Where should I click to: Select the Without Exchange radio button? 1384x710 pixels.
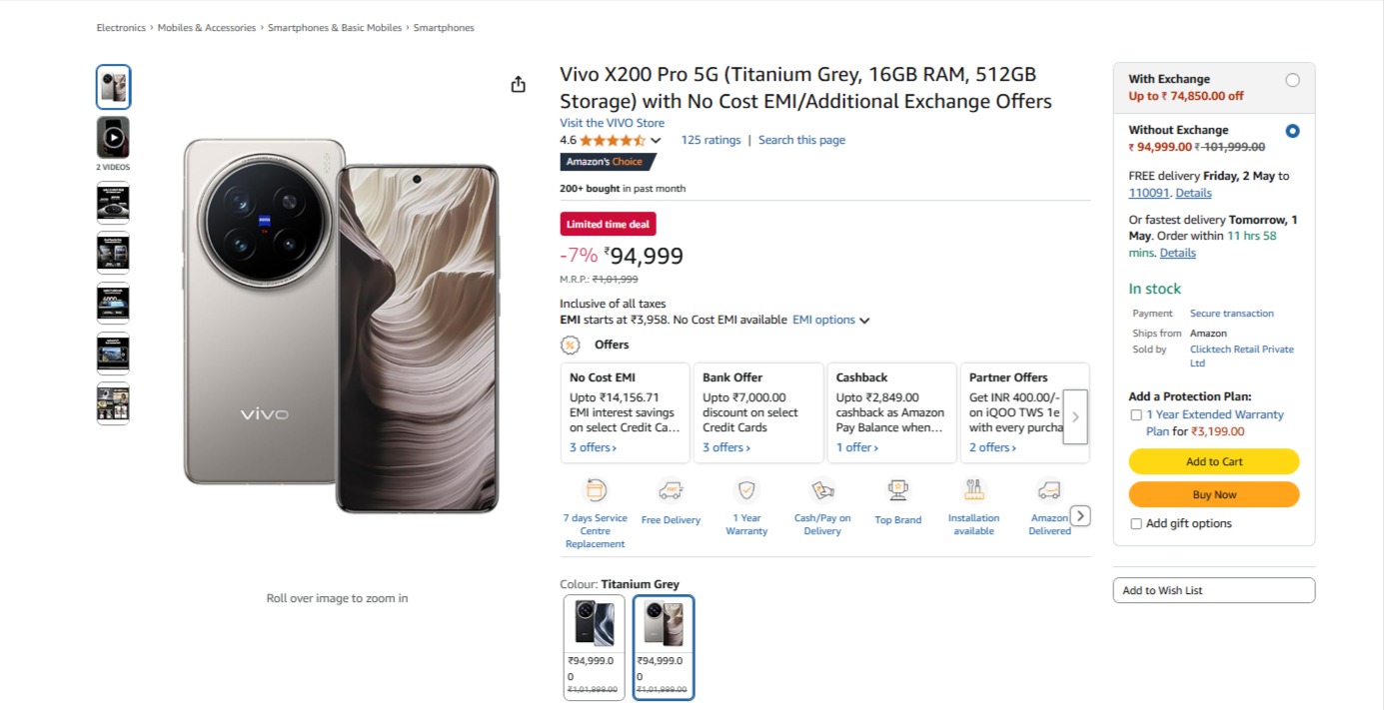click(x=1292, y=131)
